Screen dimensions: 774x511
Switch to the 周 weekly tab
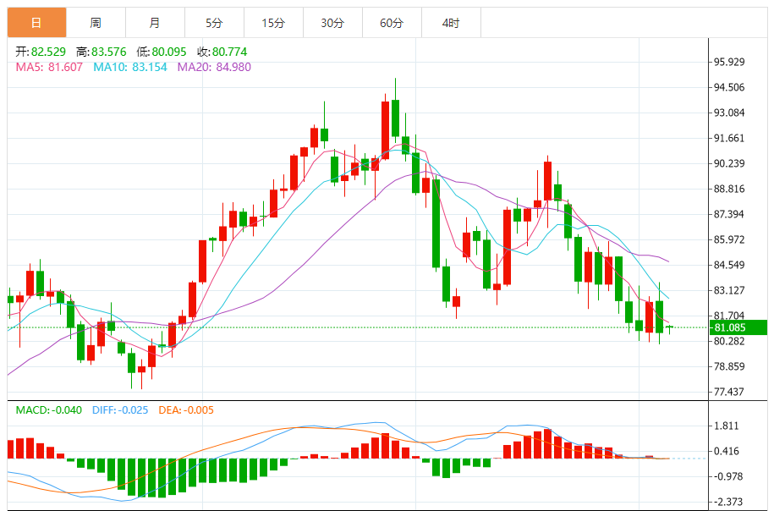[96, 23]
